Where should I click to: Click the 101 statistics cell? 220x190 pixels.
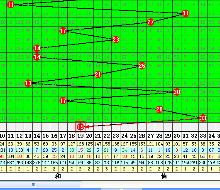[177, 144]
